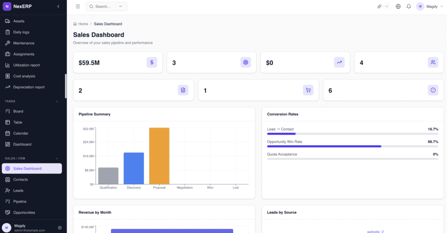Open the notifications bell

click(409, 7)
